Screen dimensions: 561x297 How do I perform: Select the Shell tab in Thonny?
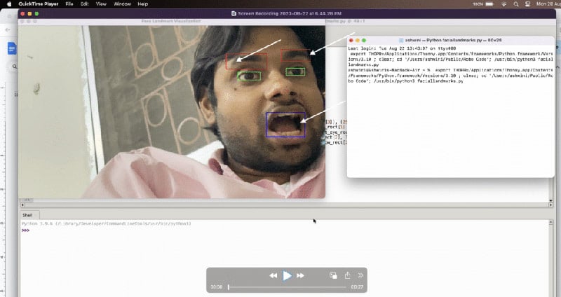(x=28, y=215)
